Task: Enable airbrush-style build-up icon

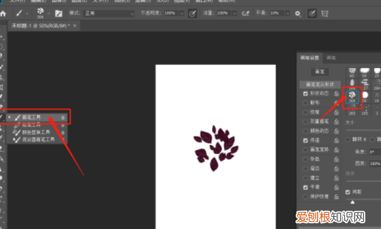Action: click(246, 13)
